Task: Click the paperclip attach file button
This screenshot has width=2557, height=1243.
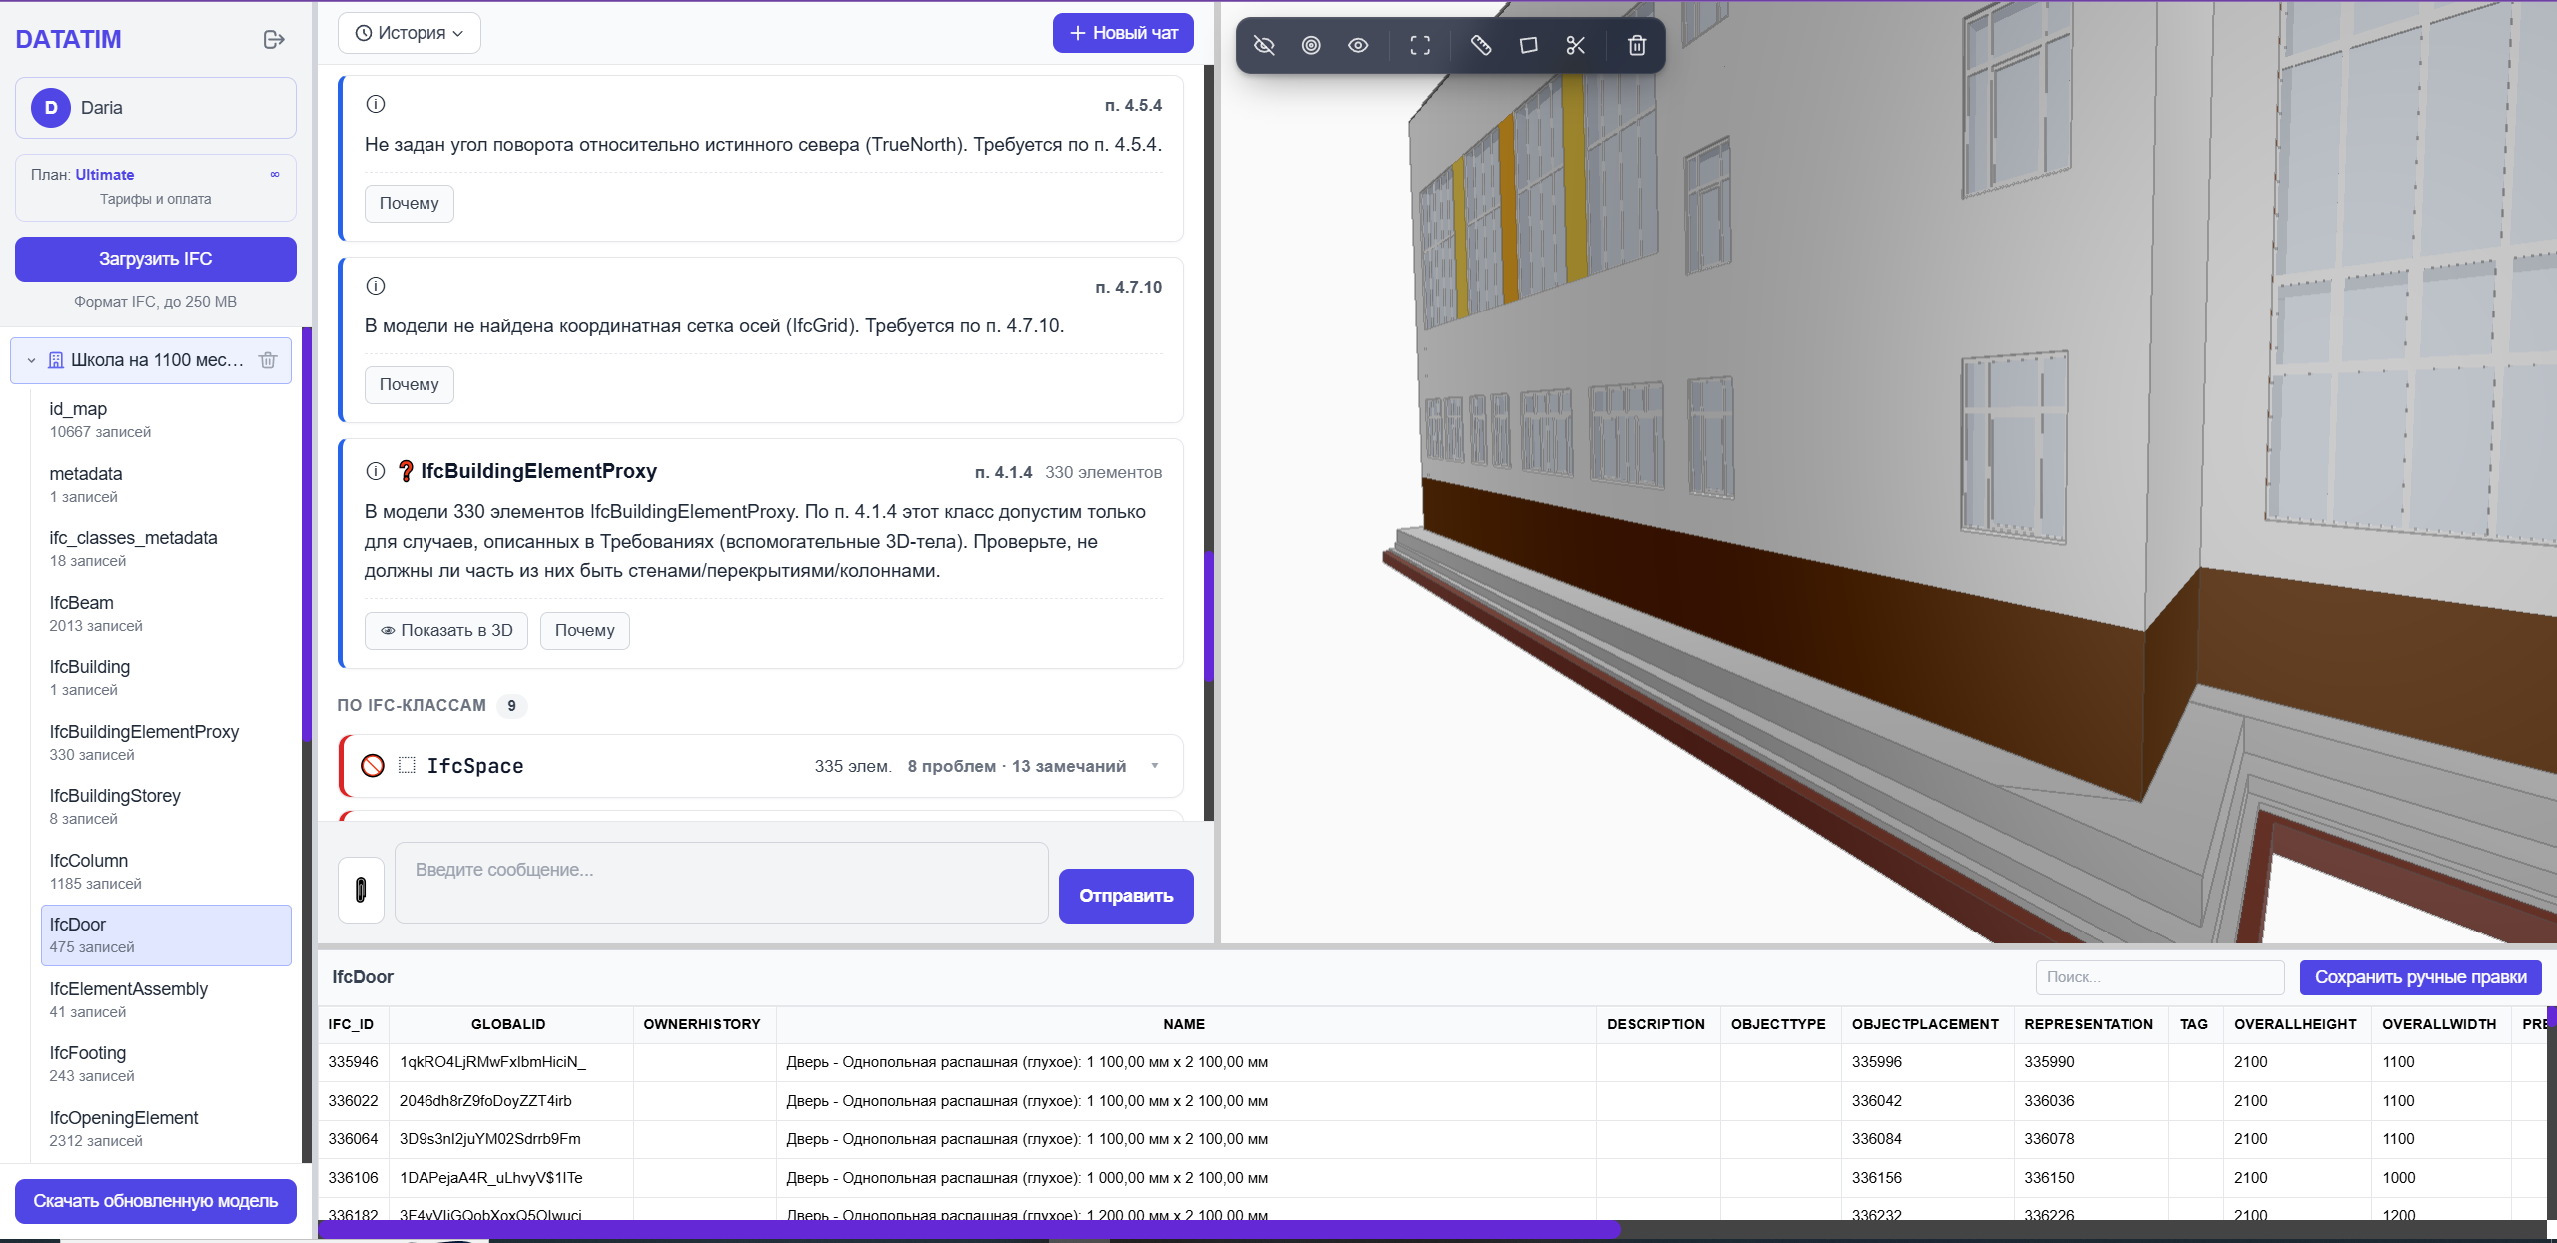Action: 361,889
